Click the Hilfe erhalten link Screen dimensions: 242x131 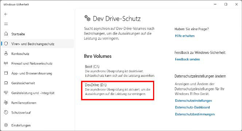click(184, 36)
